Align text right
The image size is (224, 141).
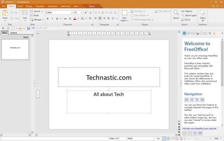pos(104,18)
